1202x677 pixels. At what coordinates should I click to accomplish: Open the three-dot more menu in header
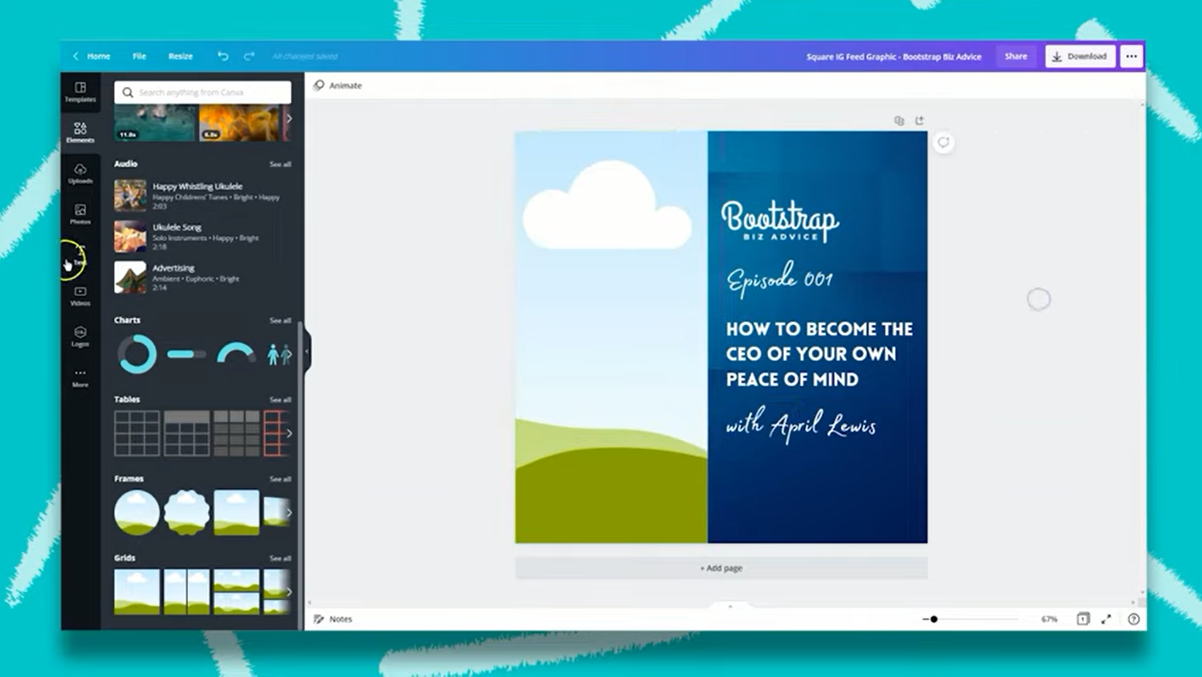(x=1132, y=56)
